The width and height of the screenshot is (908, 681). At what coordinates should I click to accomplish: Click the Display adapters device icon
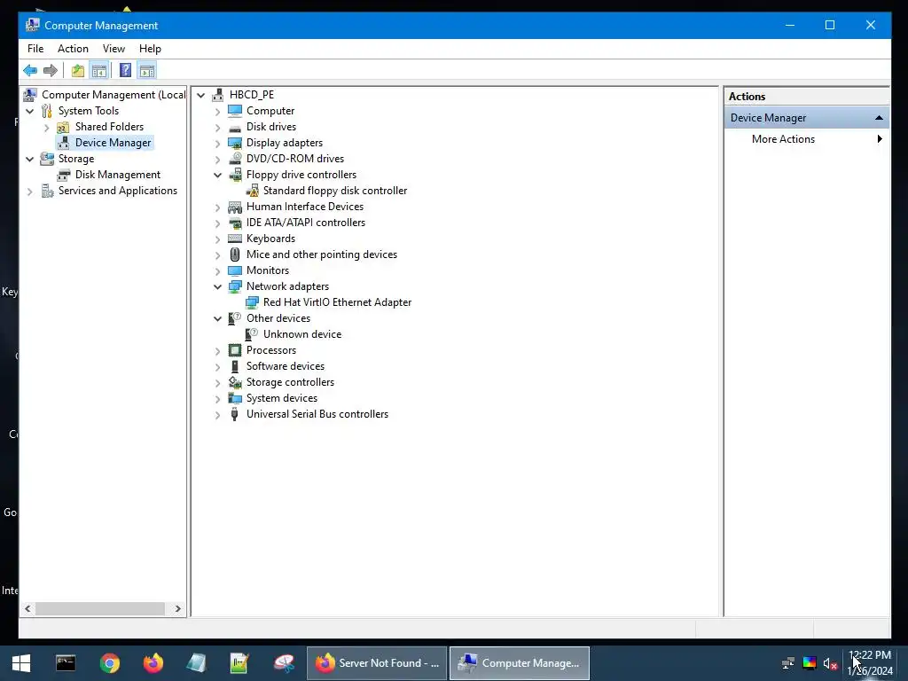234,143
